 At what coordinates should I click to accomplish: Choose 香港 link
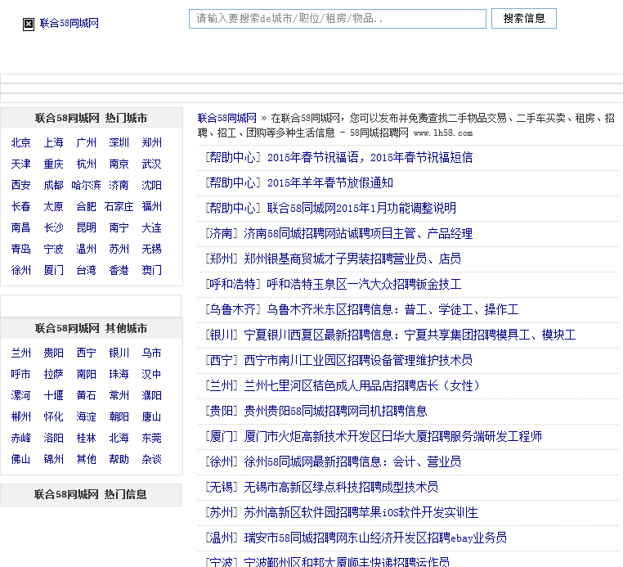[119, 270]
